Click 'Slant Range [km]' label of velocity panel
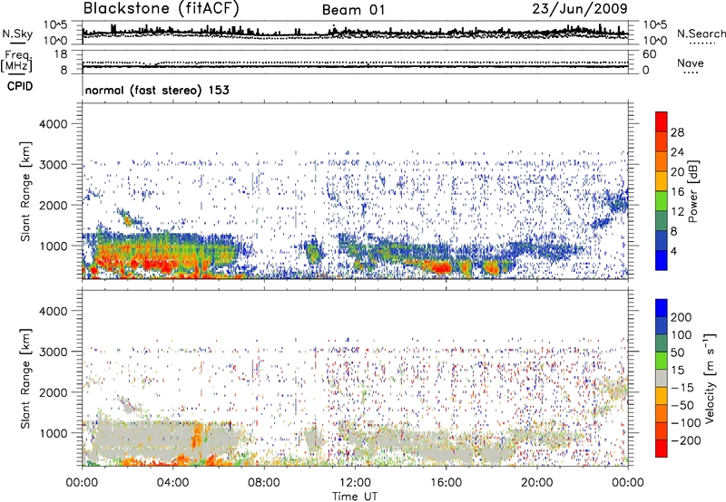Image resolution: width=726 pixels, height=502 pixels. [x=25, y=379]
